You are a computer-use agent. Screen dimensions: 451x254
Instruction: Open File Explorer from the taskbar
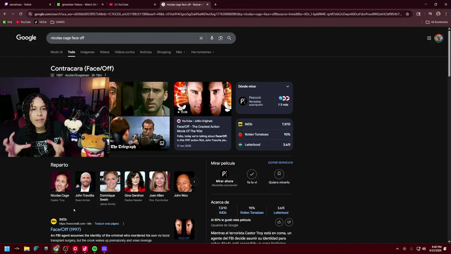point(26,249)
